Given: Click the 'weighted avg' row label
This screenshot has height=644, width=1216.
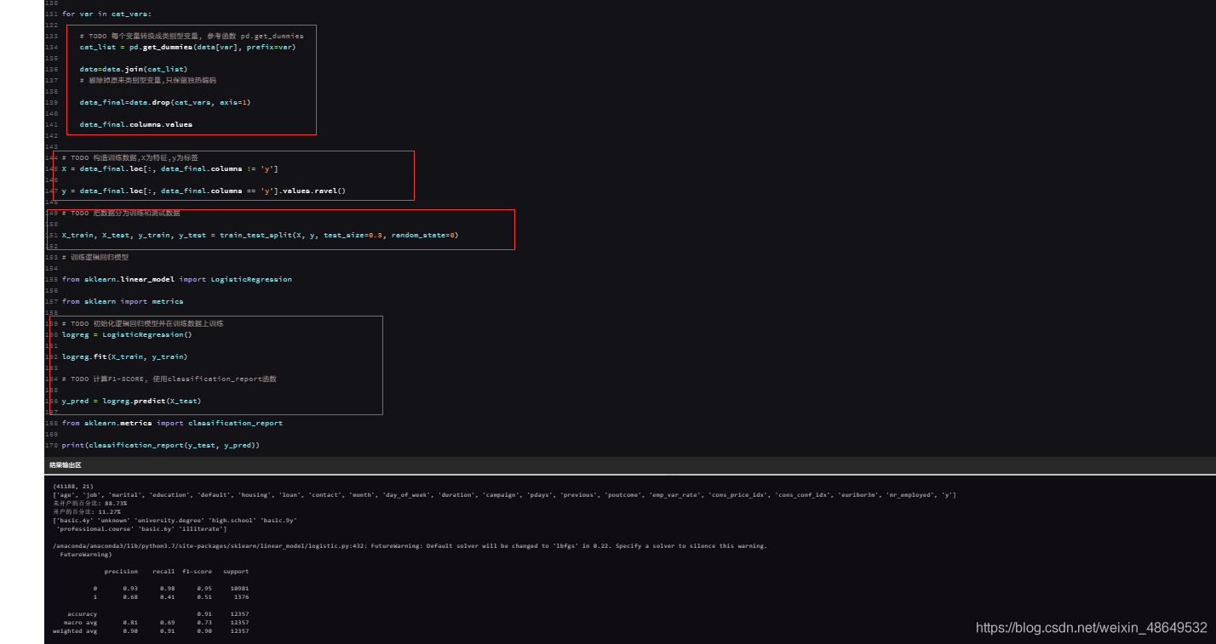Looking at the screenshot, I should (x=75, y=631).
